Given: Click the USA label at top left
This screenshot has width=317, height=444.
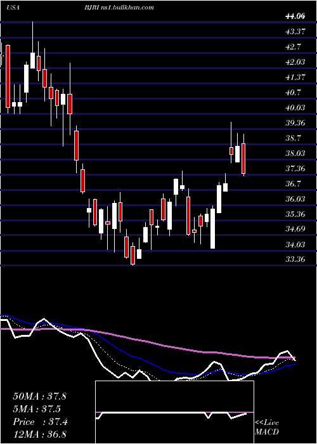Looking at the screenshot, I should point(13,8).
